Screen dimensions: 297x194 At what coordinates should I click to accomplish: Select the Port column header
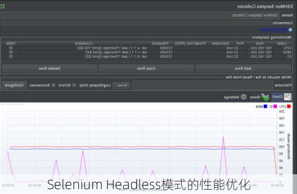coord(240,43)
